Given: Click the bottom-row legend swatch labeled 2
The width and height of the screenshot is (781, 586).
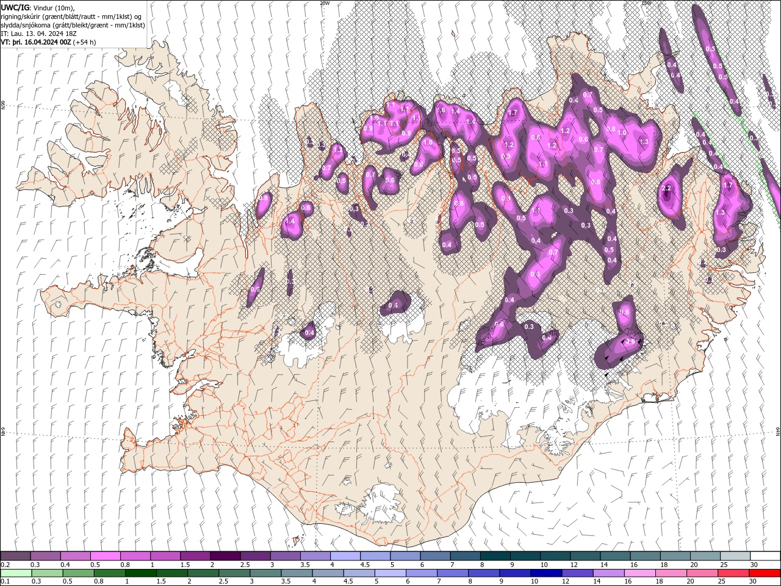Looking at the screenshot, I should coord(203,573).
